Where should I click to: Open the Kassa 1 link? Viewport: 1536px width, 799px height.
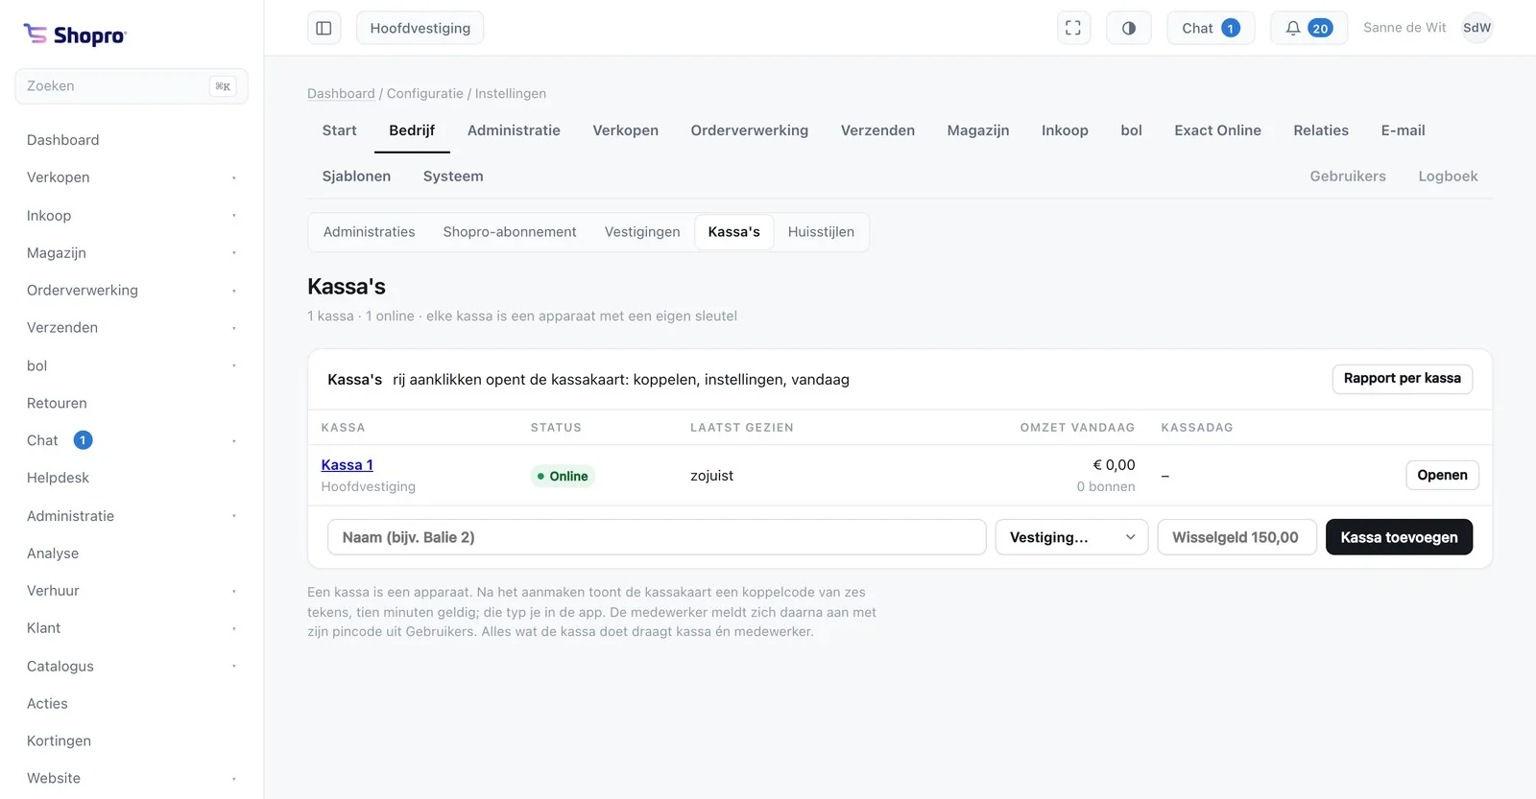click(x=347, y=465)
